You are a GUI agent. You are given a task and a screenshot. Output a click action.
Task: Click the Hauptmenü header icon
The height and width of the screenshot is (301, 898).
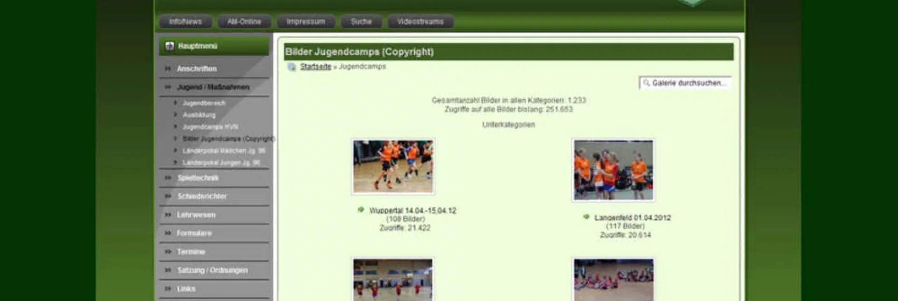169,46
